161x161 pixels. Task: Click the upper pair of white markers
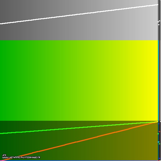pos(159,21)
